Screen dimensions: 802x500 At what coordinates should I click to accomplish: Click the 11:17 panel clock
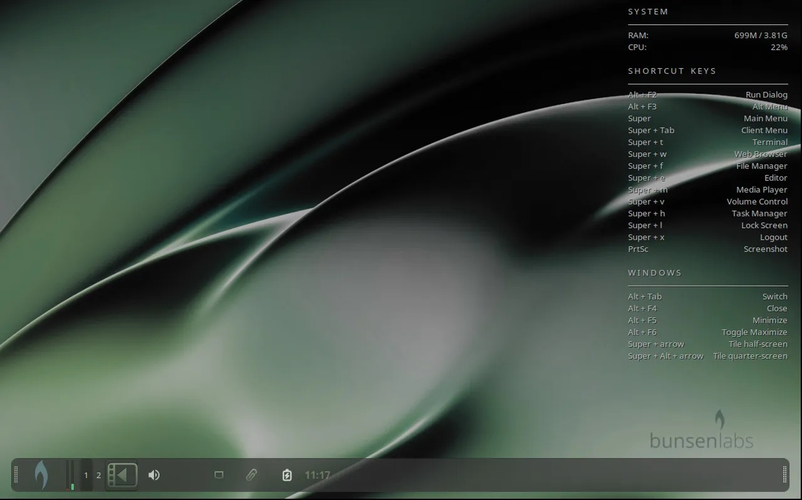[317, 475]
